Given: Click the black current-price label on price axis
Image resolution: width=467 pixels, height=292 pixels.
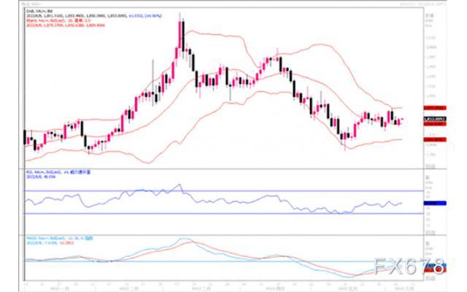Looking at the screenshot, I should click(x=435, y=119).
